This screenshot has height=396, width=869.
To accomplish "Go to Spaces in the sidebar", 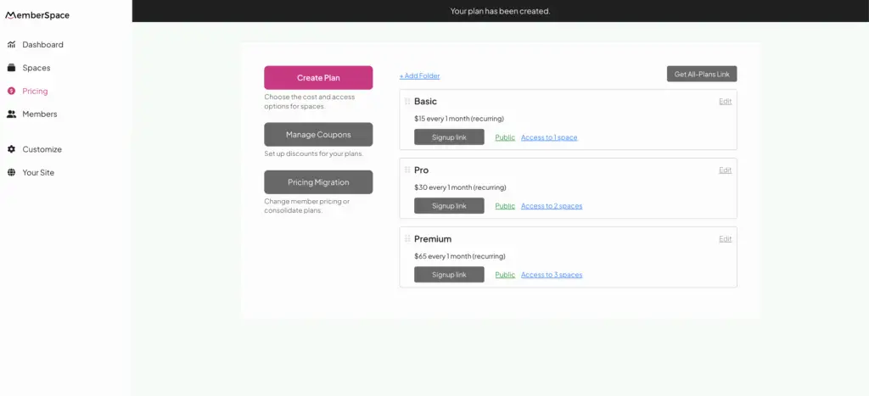I will point(36,68).
